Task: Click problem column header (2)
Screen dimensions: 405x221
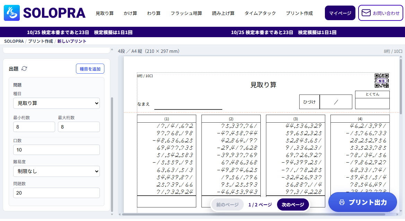Action: (x=231, y=119)
